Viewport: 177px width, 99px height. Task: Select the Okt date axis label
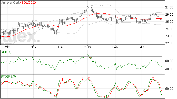point(7,47)
